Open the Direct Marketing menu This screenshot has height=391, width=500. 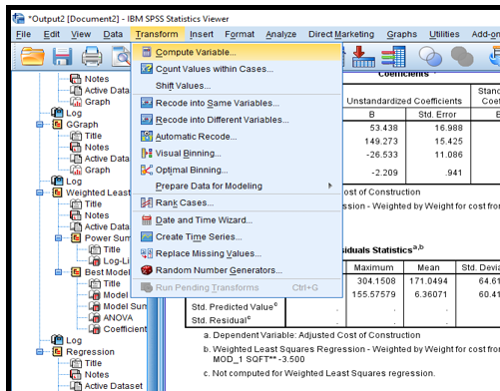[x=341, y=34]
